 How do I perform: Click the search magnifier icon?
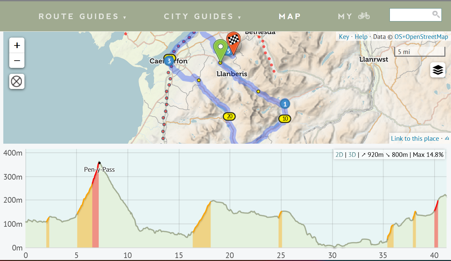click(436, 14)
